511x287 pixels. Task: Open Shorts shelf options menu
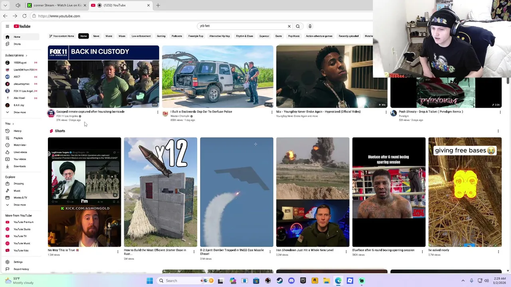pyautogui.click(x=498, y=131)
